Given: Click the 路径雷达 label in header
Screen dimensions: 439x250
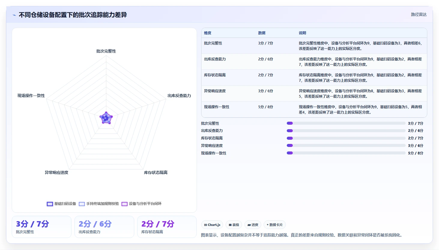Looking at the screenshot, I should pyautogui.click(x=419, y=14).
